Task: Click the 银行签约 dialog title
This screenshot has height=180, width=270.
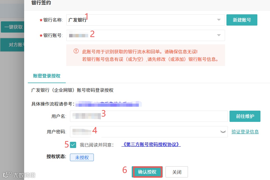Action: [x=41, y=3]
